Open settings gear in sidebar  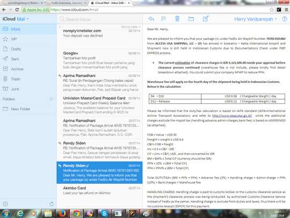(x=5, y=204)
